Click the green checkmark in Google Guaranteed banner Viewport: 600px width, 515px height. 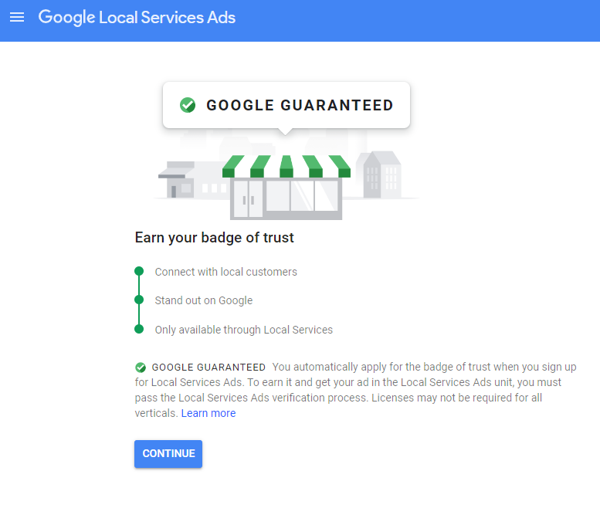pyautogui.click(x=188, y=105)
